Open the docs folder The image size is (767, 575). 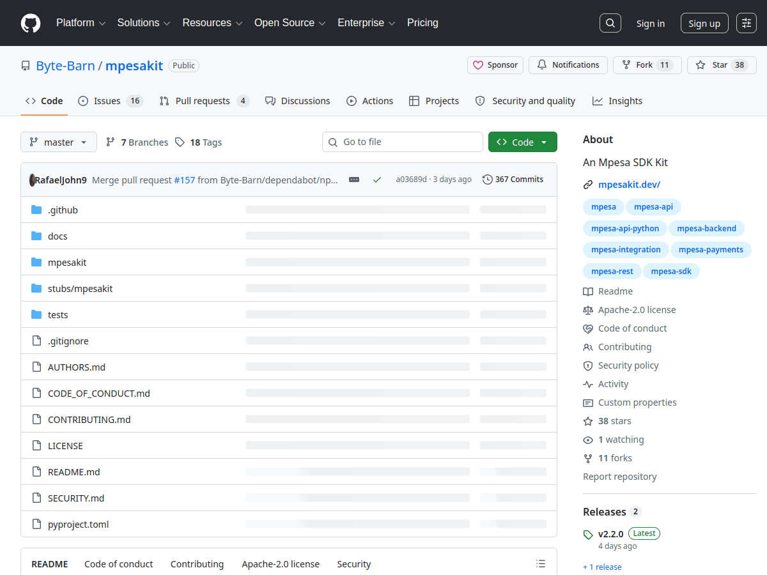coord(58,236)
